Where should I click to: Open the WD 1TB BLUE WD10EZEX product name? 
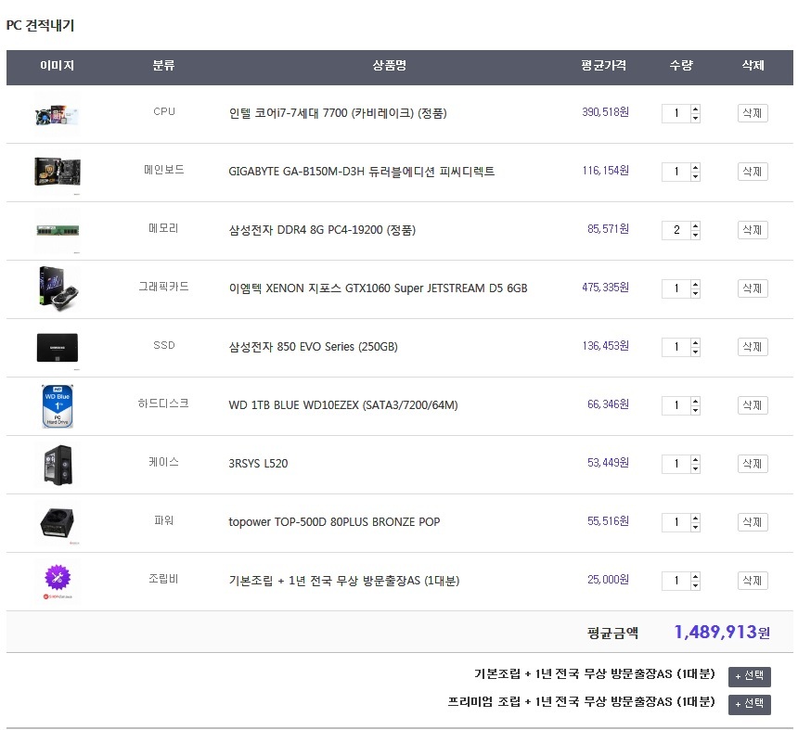(342, 405)
